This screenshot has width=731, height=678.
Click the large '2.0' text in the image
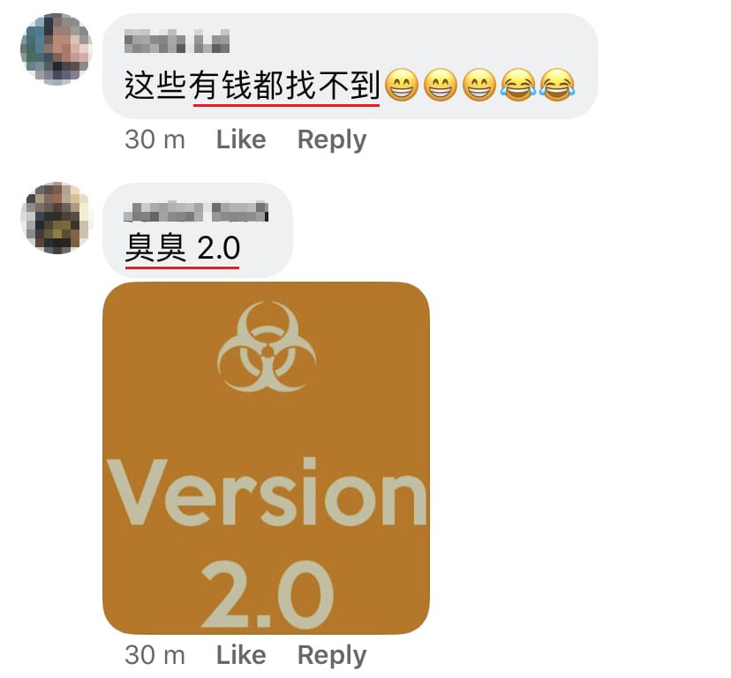268,594
